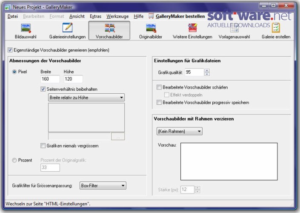Open the Datei menu

[x=13, y=17]
